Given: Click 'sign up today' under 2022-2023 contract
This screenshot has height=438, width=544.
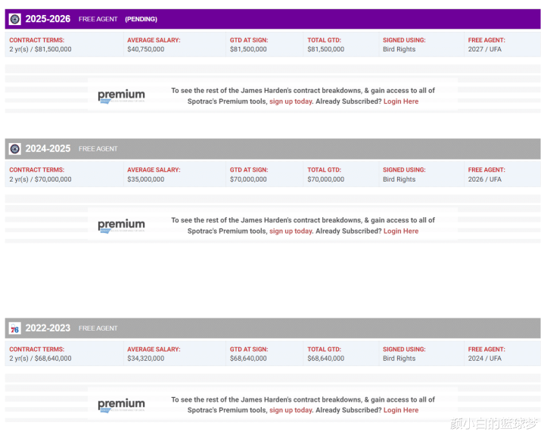Looking at the screenshot, I should (x=291, y=410).
